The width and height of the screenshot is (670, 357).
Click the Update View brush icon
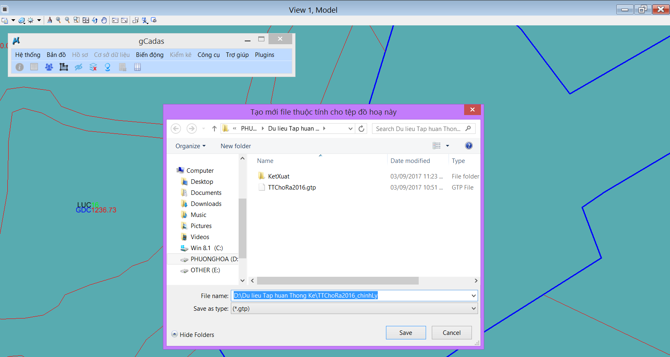50,20
